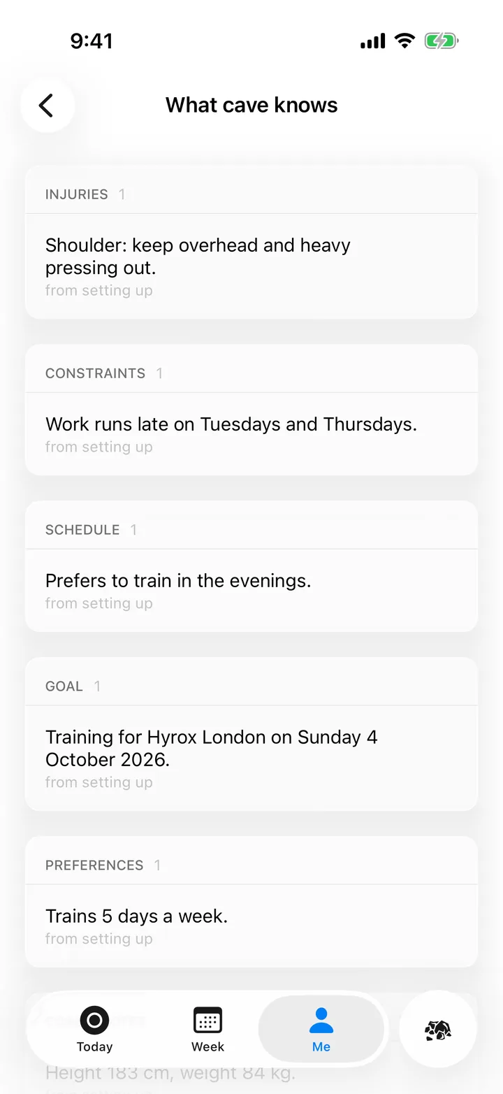Tap the cellular signal bars
Image resolution: width=503 pixels, height=1094 pixels.
[373, 41]
